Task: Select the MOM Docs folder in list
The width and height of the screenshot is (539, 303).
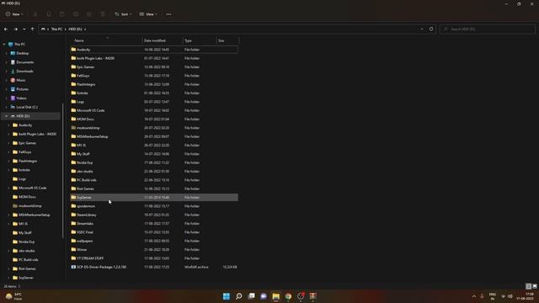Action: [x=154, y=120]
